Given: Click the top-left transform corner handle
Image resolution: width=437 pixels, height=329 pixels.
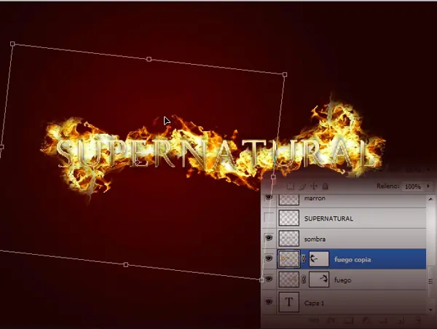Looking at the screenshot, I should pyautogui.click(x=12, y=44).
